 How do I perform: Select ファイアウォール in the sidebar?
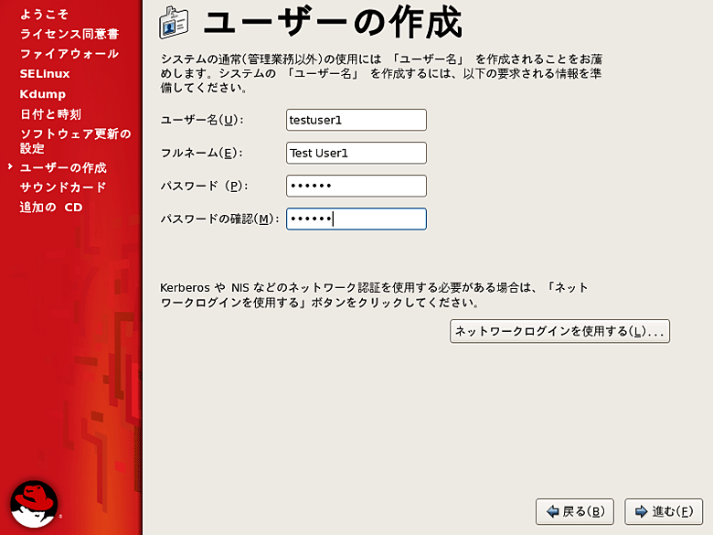click(69, 54)
